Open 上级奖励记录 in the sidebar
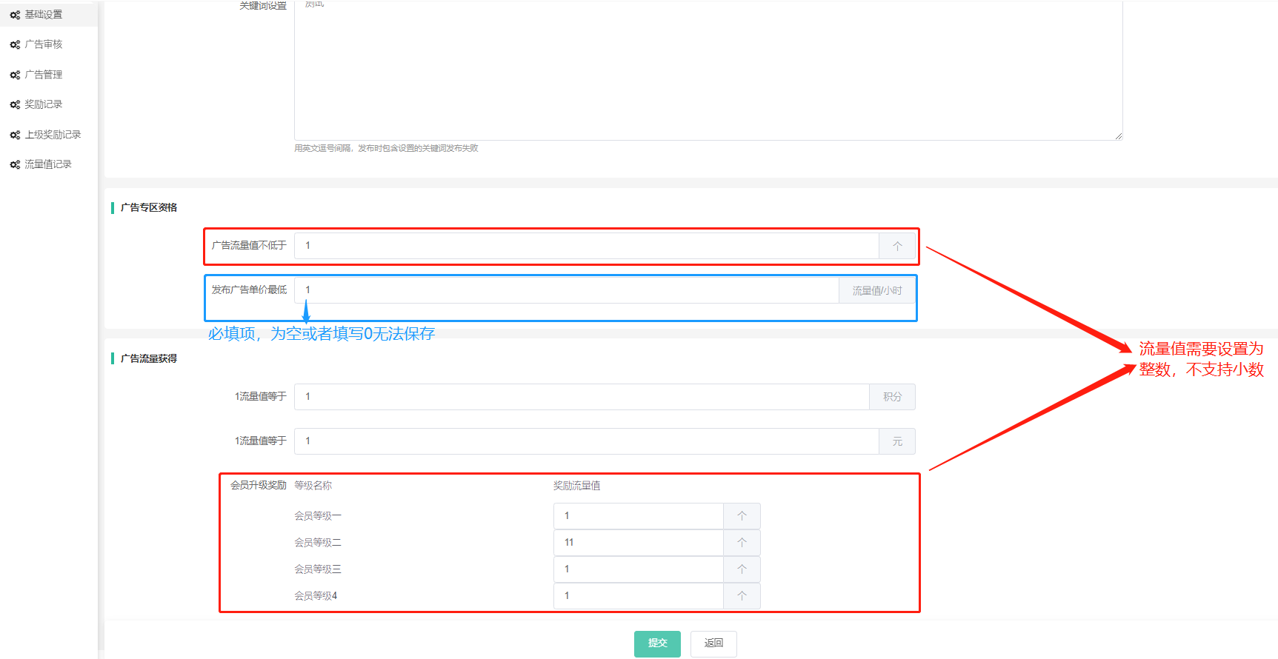 coord(53,135)
